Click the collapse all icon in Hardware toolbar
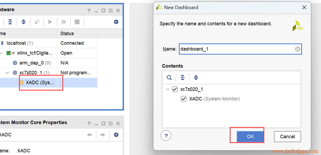The image size is (321, 155). tap(10, 22)
